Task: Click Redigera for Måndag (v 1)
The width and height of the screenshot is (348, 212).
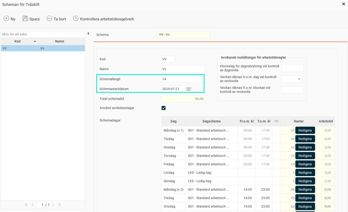Action: pyautogui.click(x=305, y=131)
